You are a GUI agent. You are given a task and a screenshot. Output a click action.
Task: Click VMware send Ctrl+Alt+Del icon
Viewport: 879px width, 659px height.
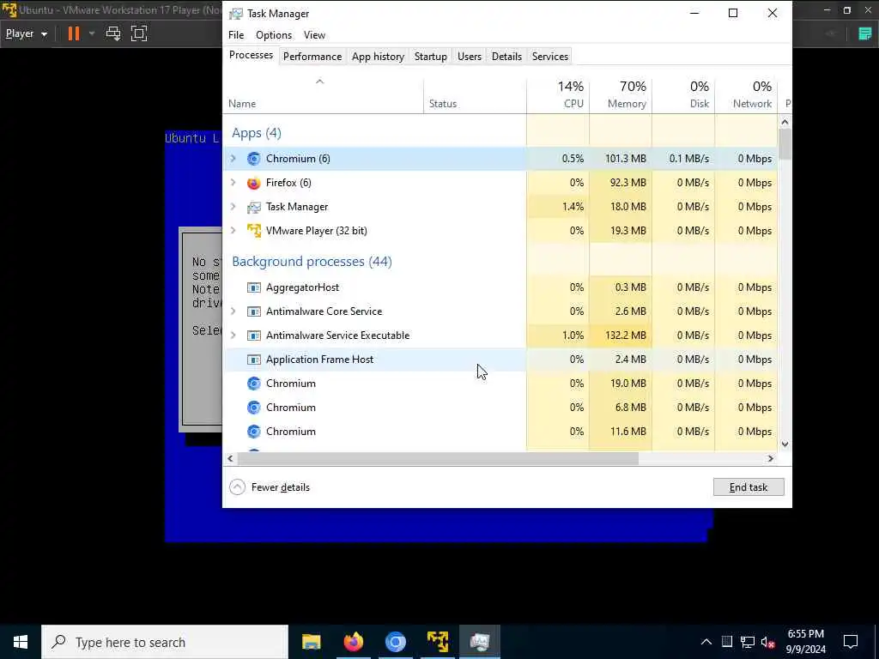[x=113, y=33]
